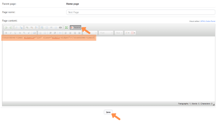Screen dimensions: 217x122
Task: Insert special character (Omega icon)
Action: [56, 27]
